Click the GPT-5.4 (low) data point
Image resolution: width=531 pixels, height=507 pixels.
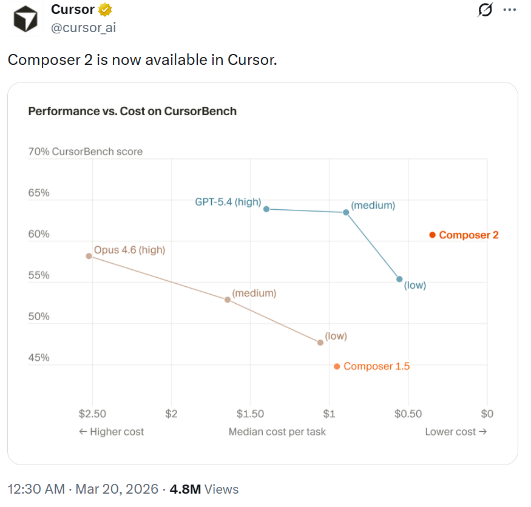pyautogui.click(x=399, y=279)
